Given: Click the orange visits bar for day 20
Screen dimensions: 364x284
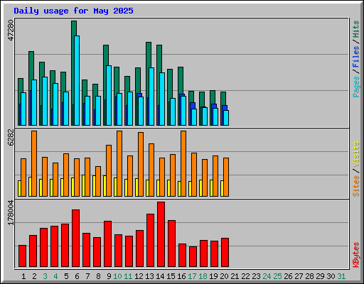Looking at the screenshot, I should pyautogui.click(x=226, y=177).
